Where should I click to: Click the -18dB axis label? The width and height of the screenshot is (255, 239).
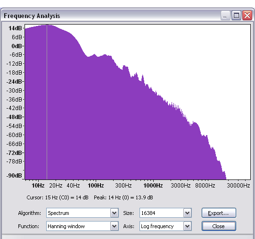(x=14, y=72)
